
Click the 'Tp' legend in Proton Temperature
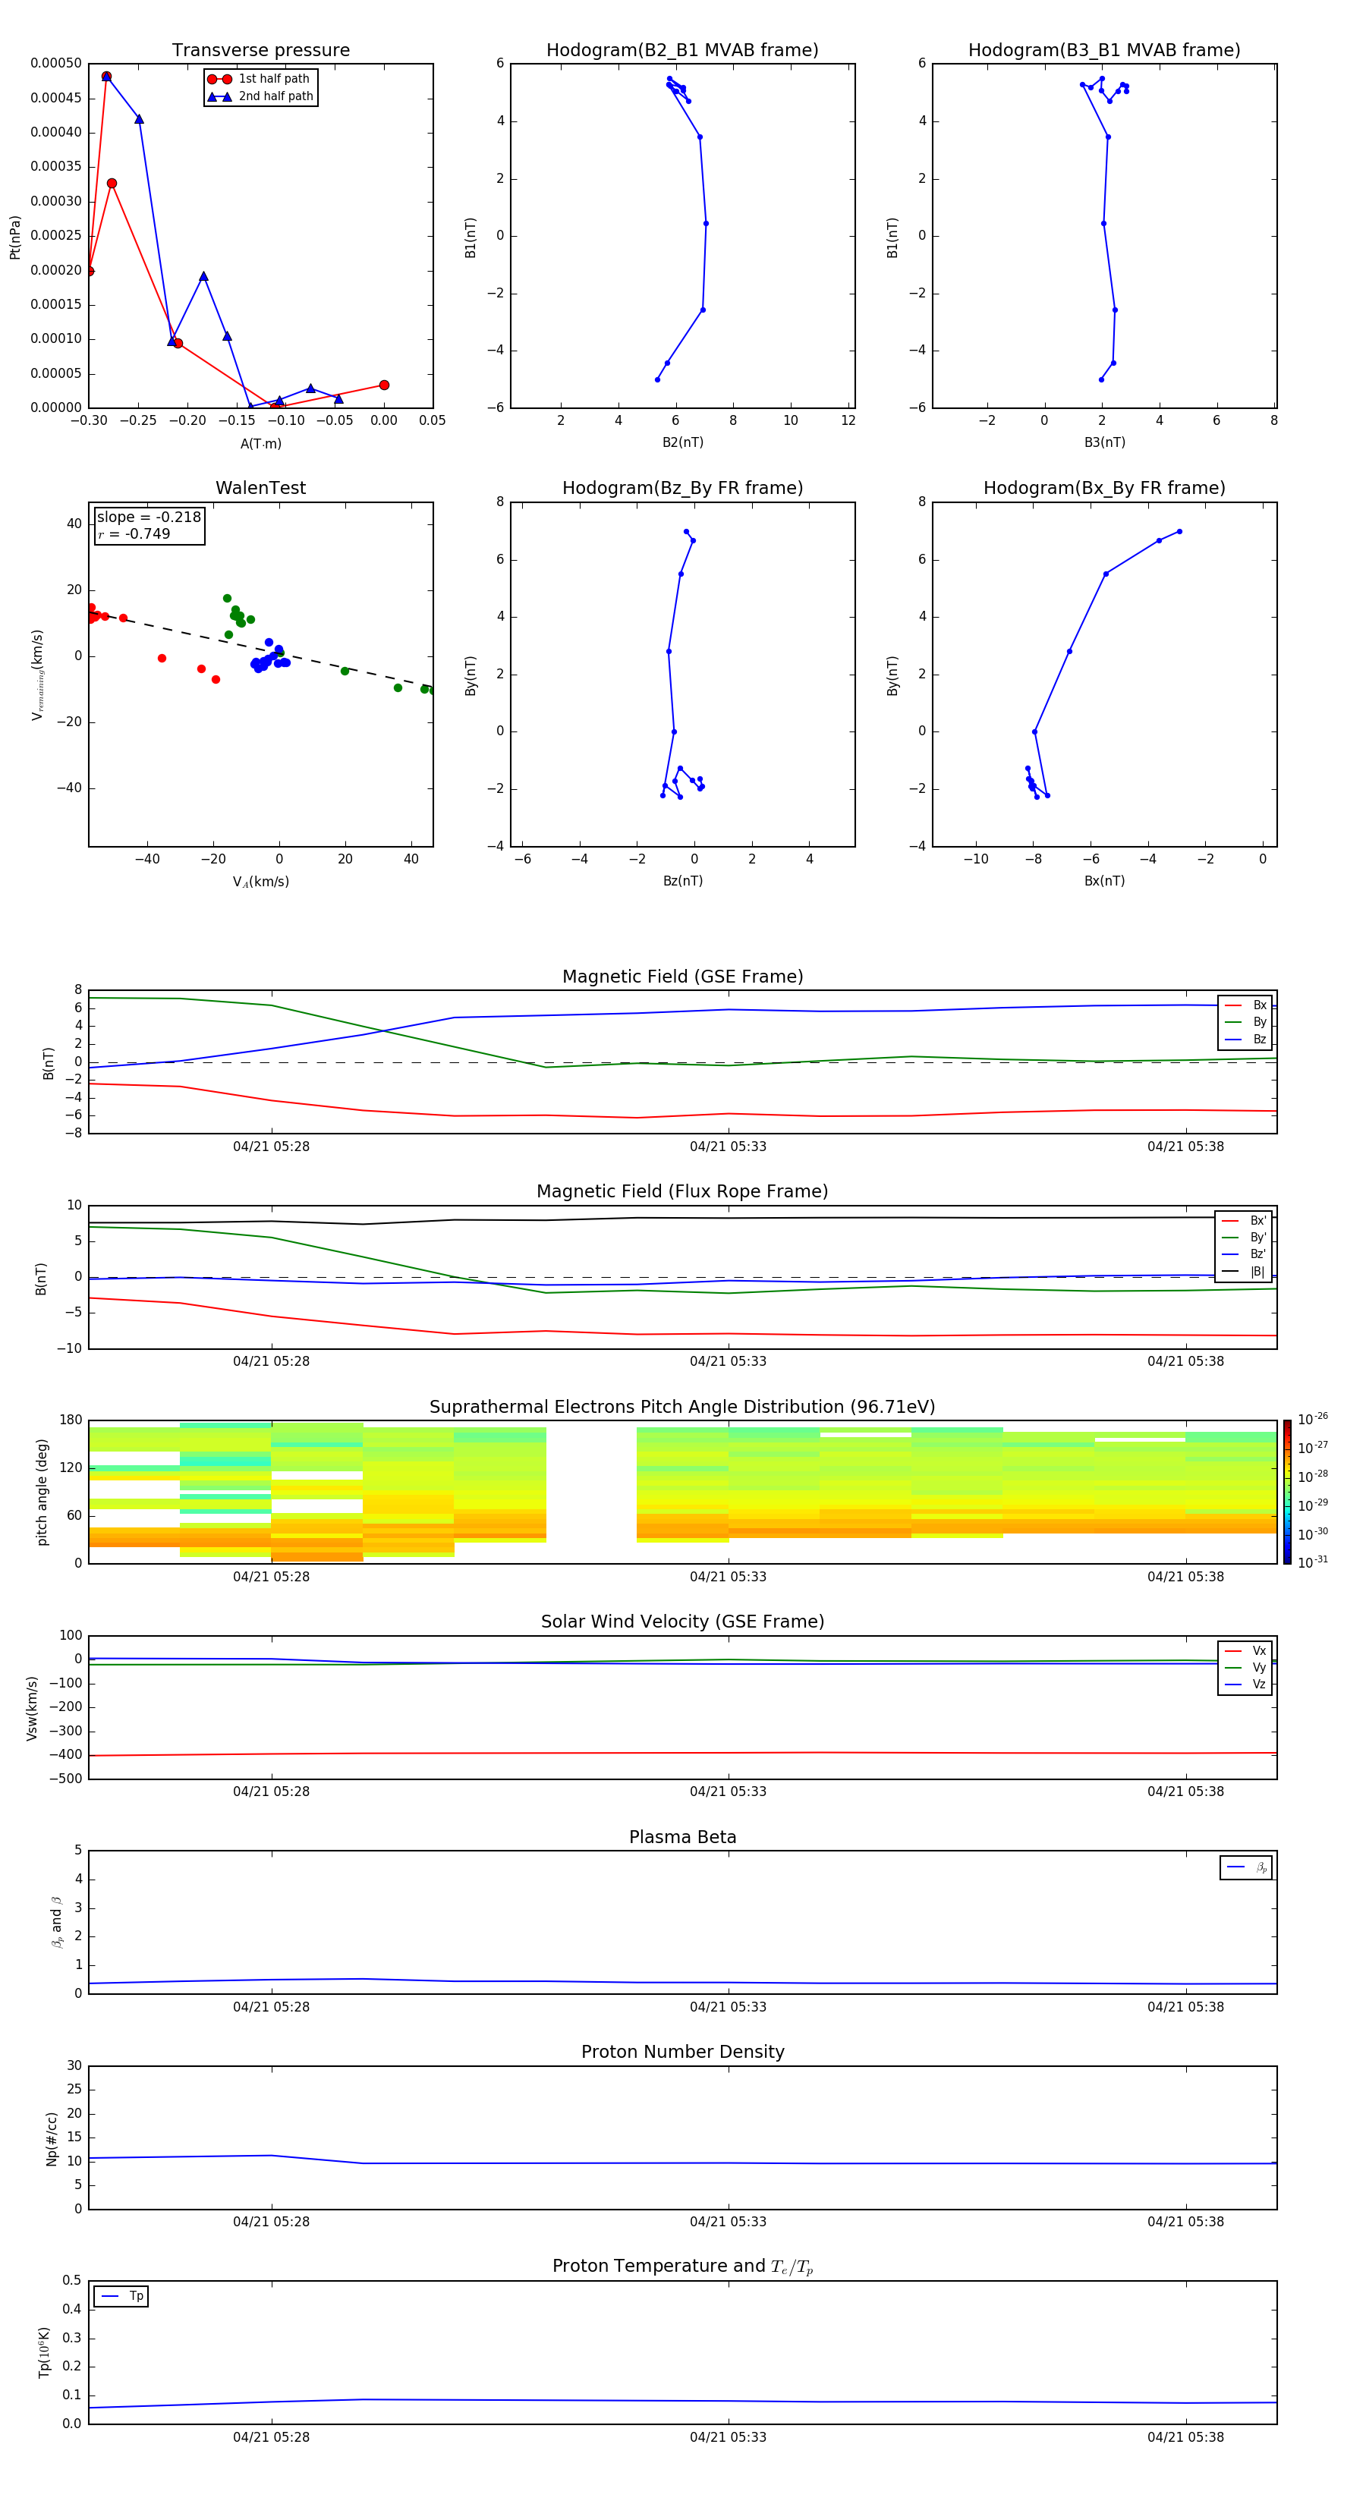click(121, 2296)
